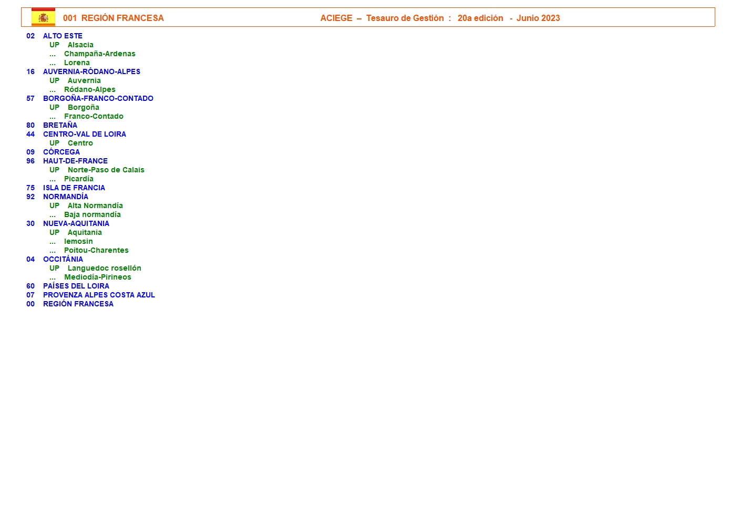Click PROVENZA ALPES COSTA AZUL

click(99, 295)
